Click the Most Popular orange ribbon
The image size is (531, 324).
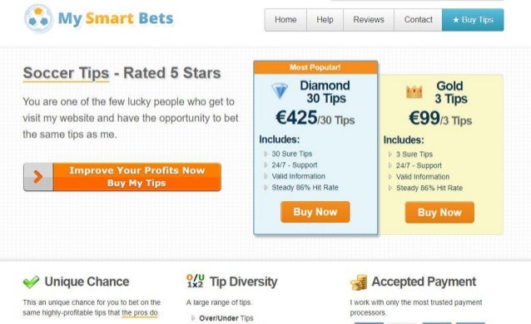tap(315, 67)
